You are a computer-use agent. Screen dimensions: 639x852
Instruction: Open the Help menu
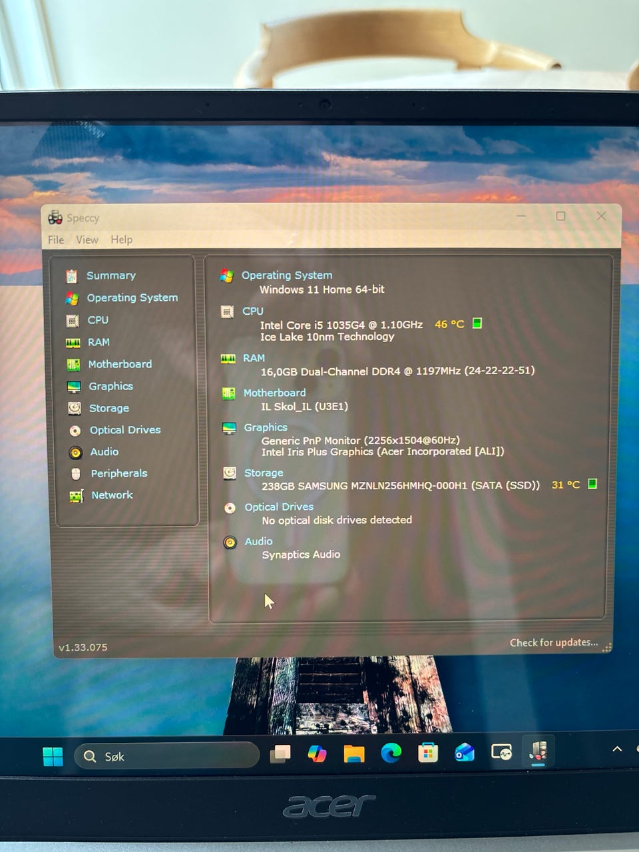coord(121,240)
